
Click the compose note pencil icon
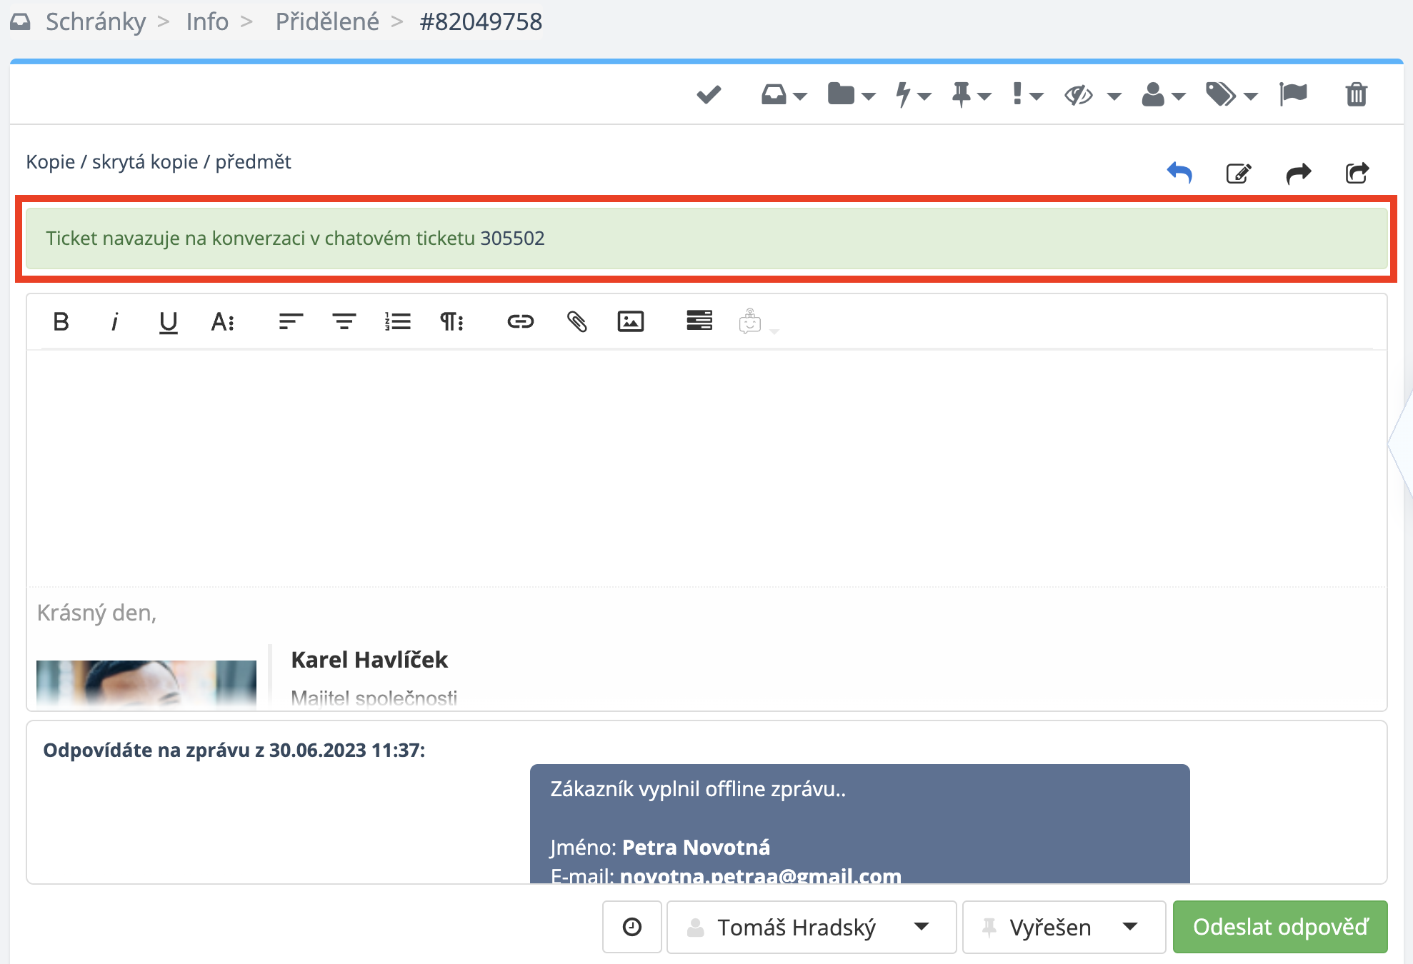[1238, 173]
